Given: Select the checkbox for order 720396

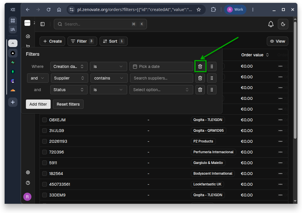Looking at the screenshot, I should 45,152.
